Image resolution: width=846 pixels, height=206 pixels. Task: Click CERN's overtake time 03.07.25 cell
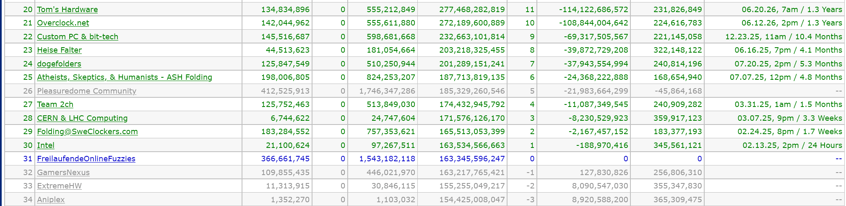[789, 118]
